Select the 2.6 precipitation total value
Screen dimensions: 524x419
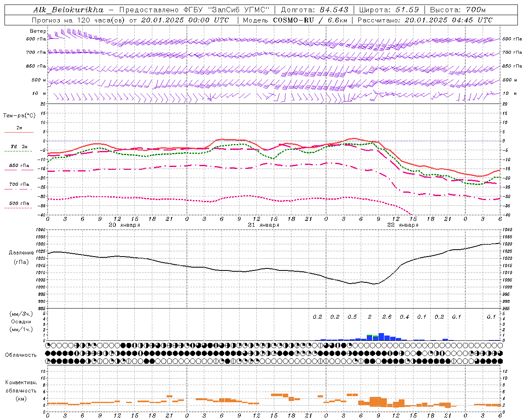click(387, 317)
